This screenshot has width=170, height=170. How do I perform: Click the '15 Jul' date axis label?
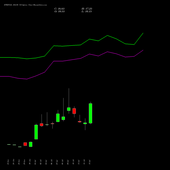point(90,162)
